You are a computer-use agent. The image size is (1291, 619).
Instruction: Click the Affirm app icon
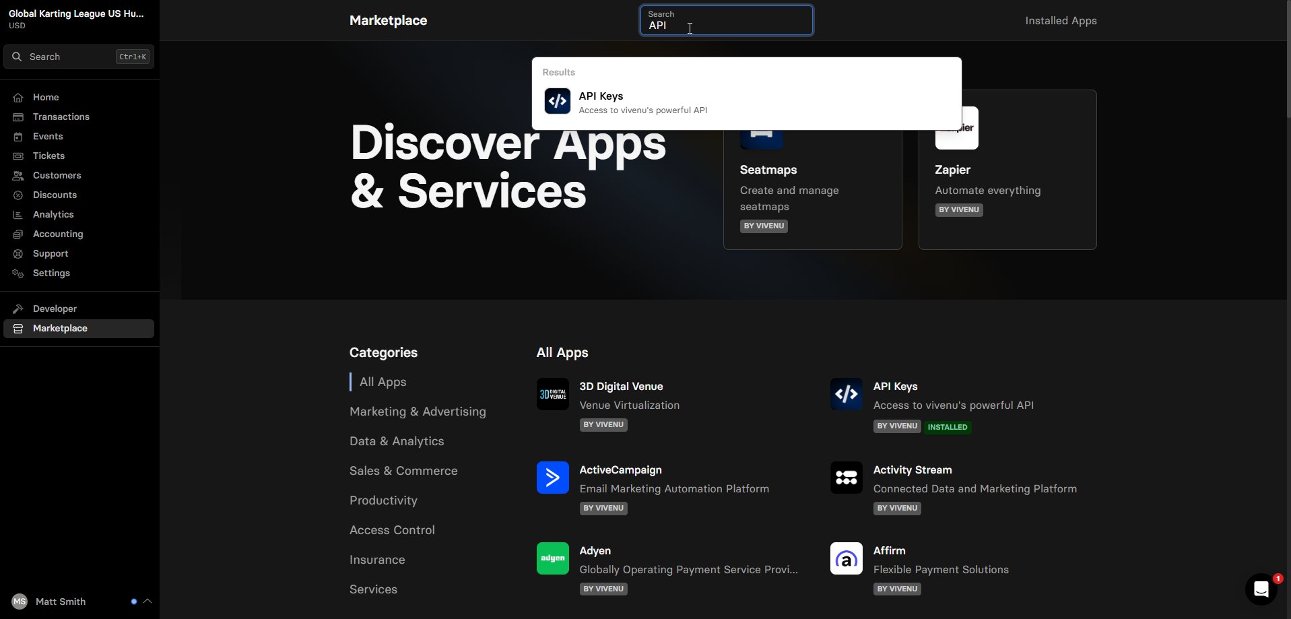[x=847, y=558]
